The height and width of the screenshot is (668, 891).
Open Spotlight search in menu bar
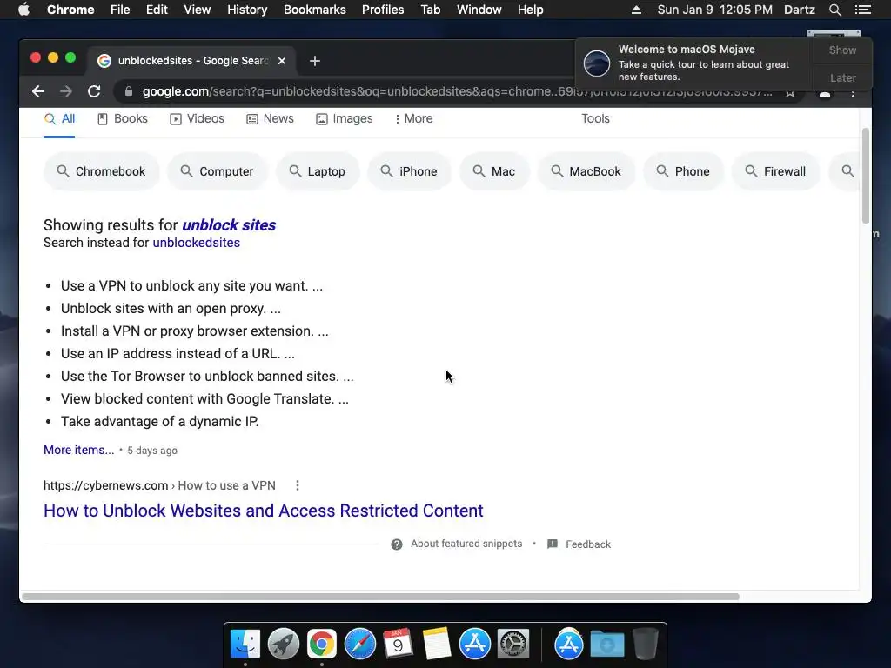coord(834,10)
